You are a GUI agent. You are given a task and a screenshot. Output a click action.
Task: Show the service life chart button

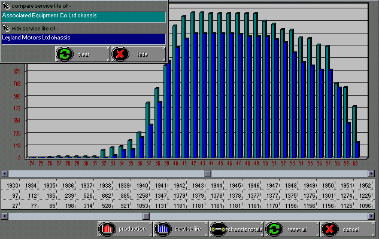coord(181,229)
